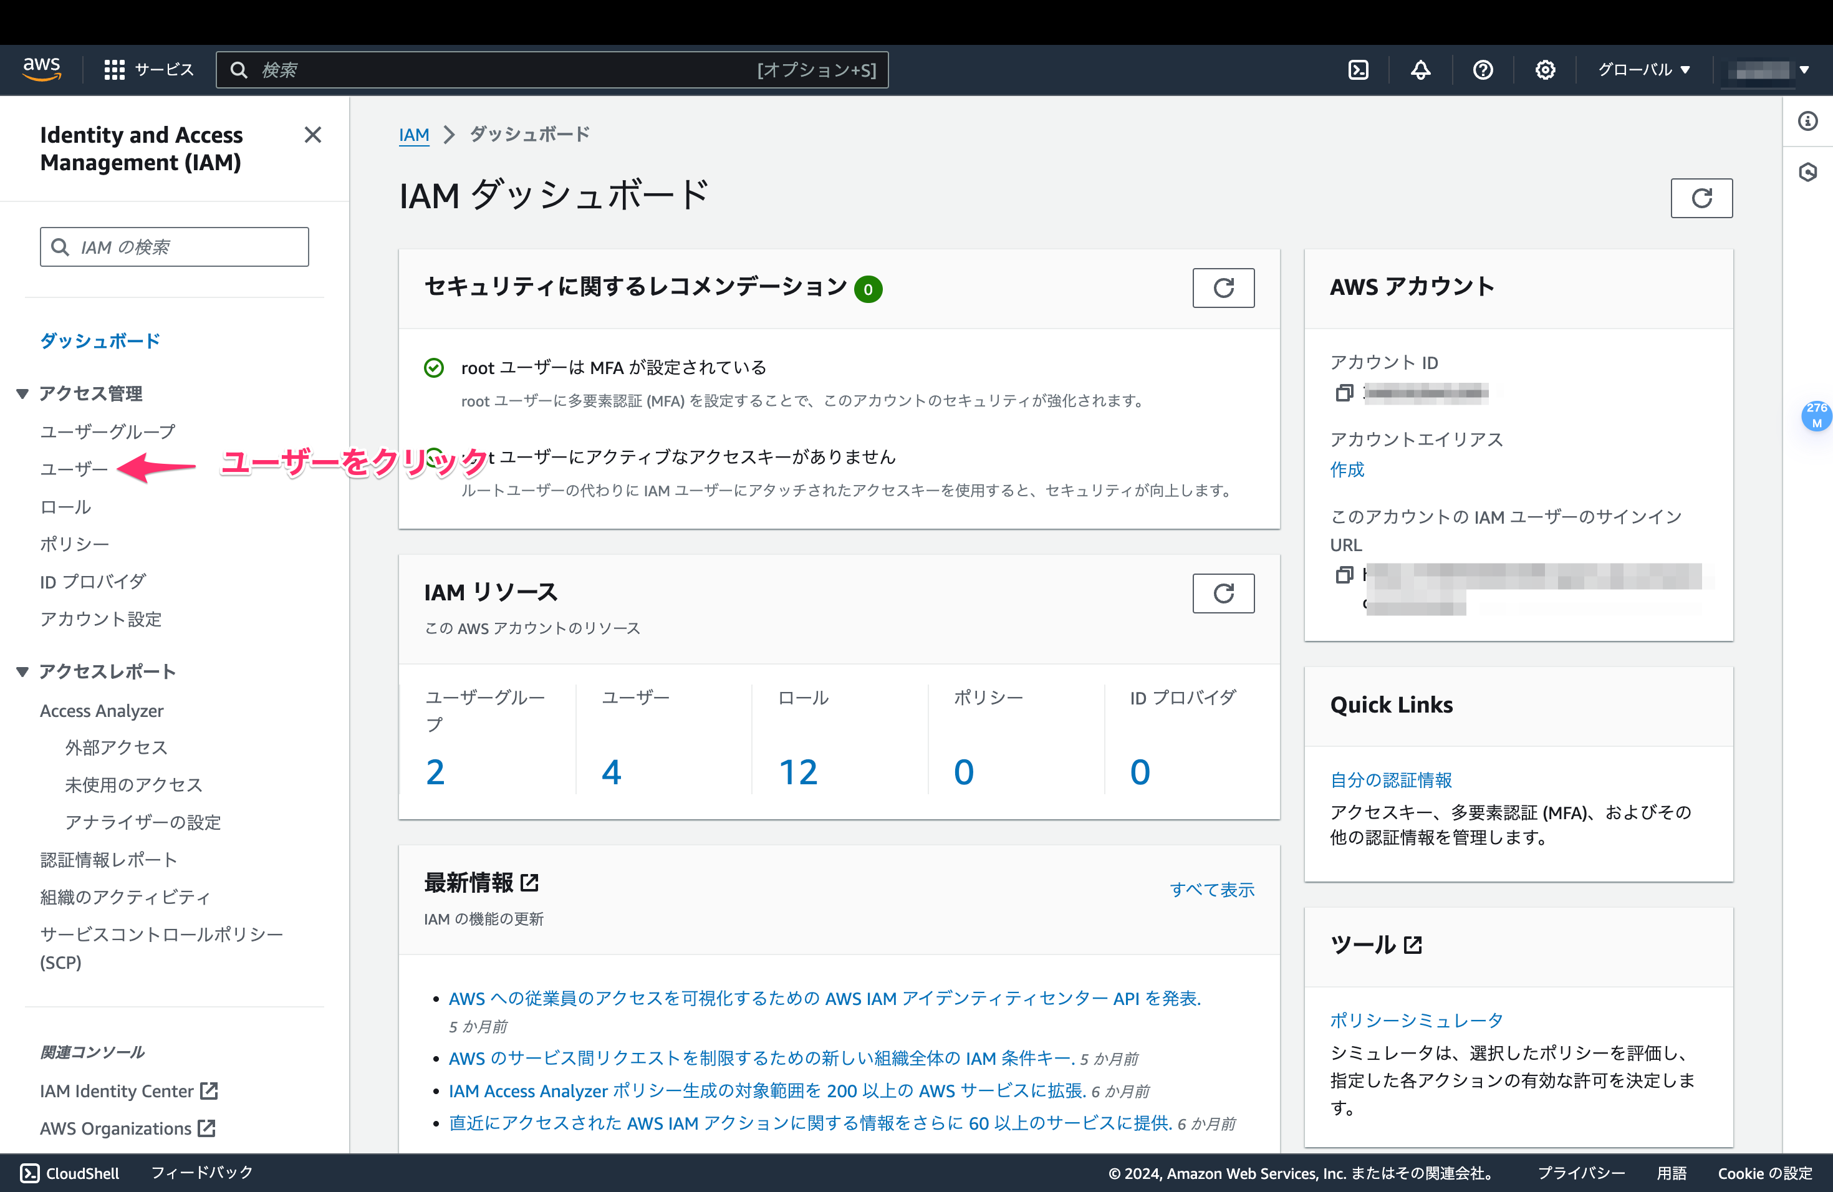Click the AWS home logo

42,69
